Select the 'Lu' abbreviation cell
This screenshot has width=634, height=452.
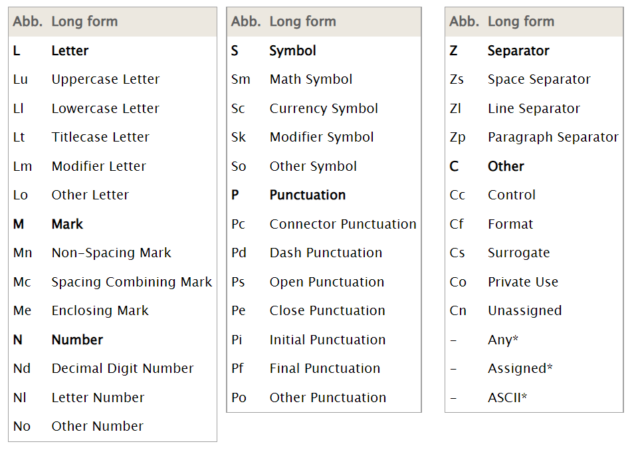tap(21, 80)
